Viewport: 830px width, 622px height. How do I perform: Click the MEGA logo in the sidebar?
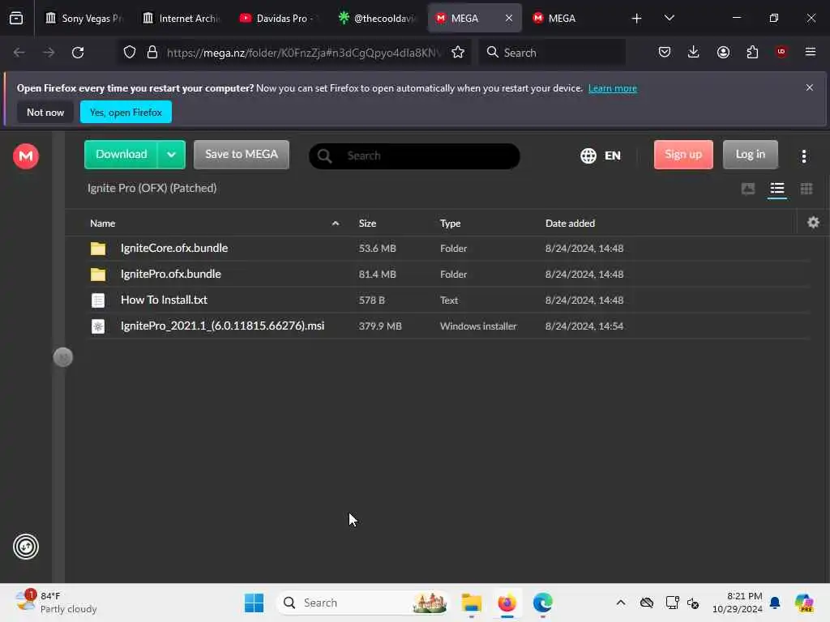tap(25, 156)
